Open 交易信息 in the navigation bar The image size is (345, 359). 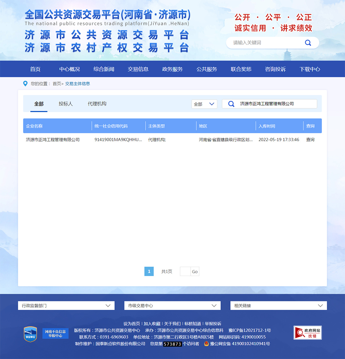click(x=138, y=69)
